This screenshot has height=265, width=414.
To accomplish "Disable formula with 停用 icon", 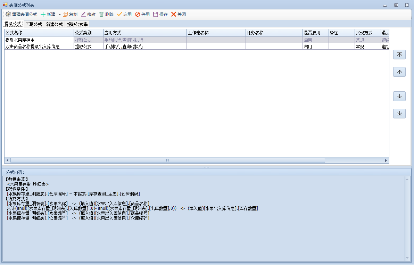I will (x=138, y=15).
